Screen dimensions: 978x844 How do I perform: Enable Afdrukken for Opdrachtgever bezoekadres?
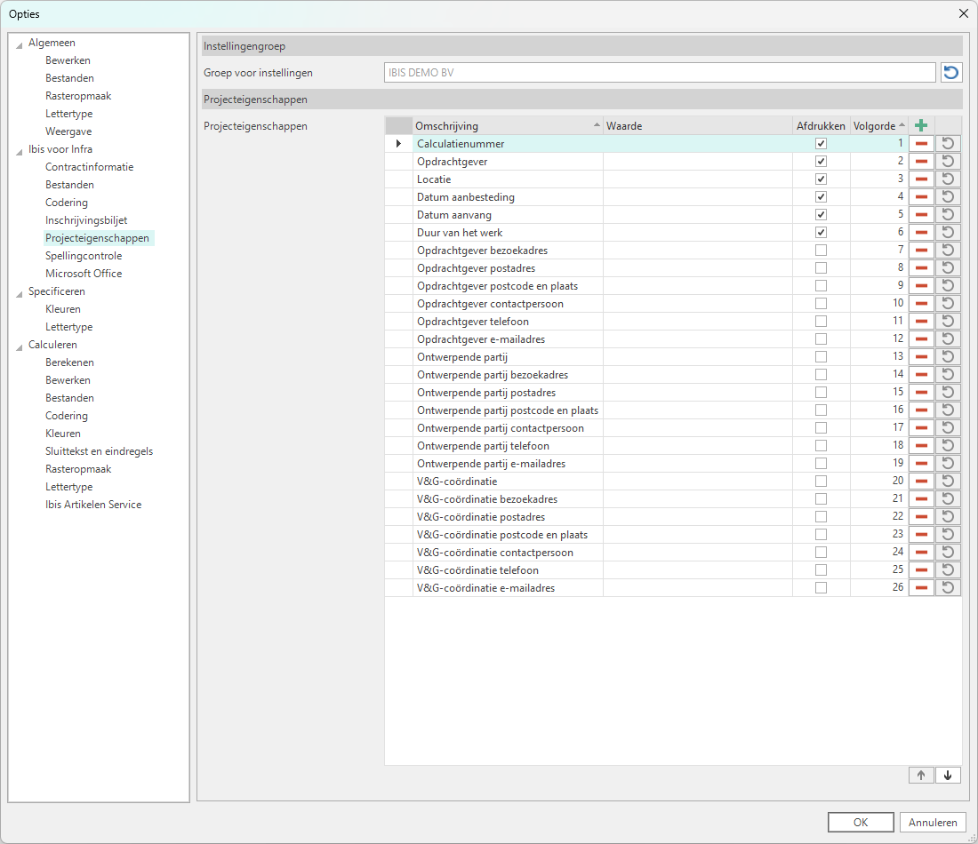(x=821, y=250)
